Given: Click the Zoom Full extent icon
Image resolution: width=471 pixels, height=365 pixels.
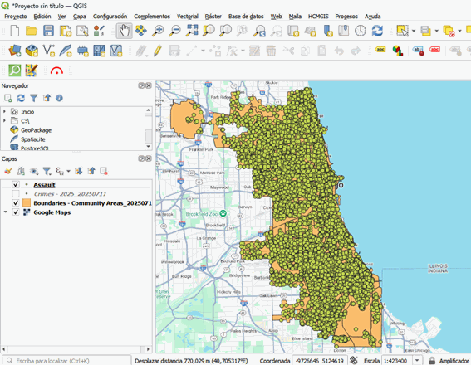Looking at the screenshot, I should pyautogui.click(x=192, y=31).
